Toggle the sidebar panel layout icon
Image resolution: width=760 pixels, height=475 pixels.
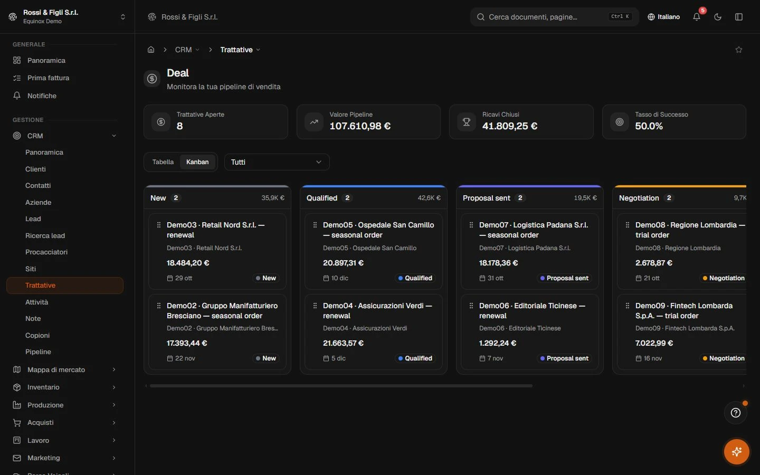(739, 17)
